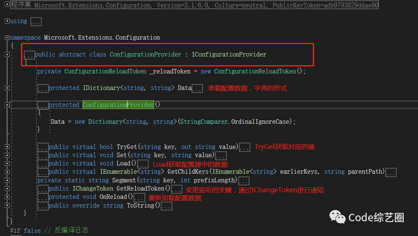Click the Load method name
418x236 pixels.
[123, 163]
